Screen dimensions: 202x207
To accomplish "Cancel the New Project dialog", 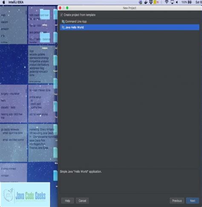I will (82, 201).
